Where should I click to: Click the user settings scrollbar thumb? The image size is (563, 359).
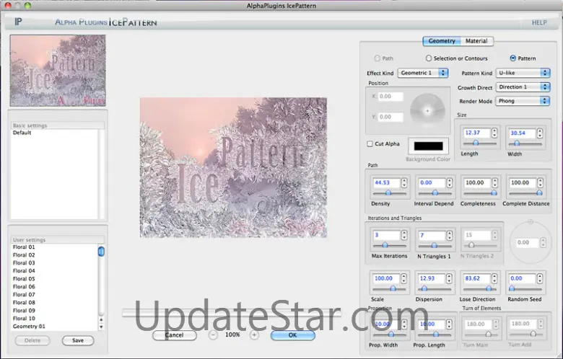[101, 251]
